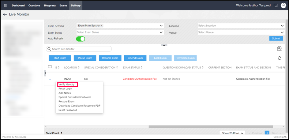Viewport: 289px width, 140px height.
Task: Click the refresh icon above the table
Action: click(x=279, y=58)
